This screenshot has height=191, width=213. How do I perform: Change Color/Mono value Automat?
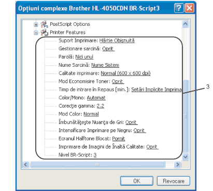click(96, 98)
